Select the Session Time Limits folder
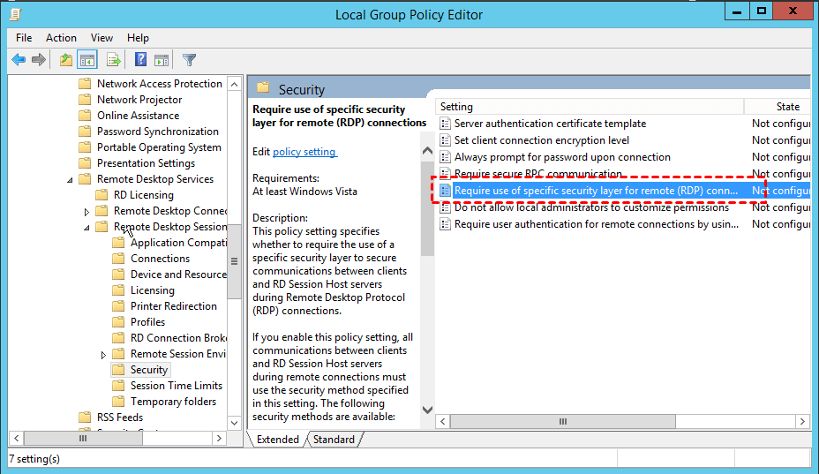The height and width of the screenshot is (474, 819). point(176,386)
